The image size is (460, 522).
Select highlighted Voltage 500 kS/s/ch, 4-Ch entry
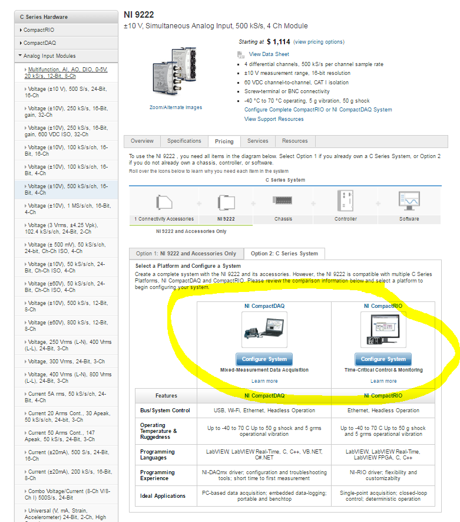click(x=66, y=189)
